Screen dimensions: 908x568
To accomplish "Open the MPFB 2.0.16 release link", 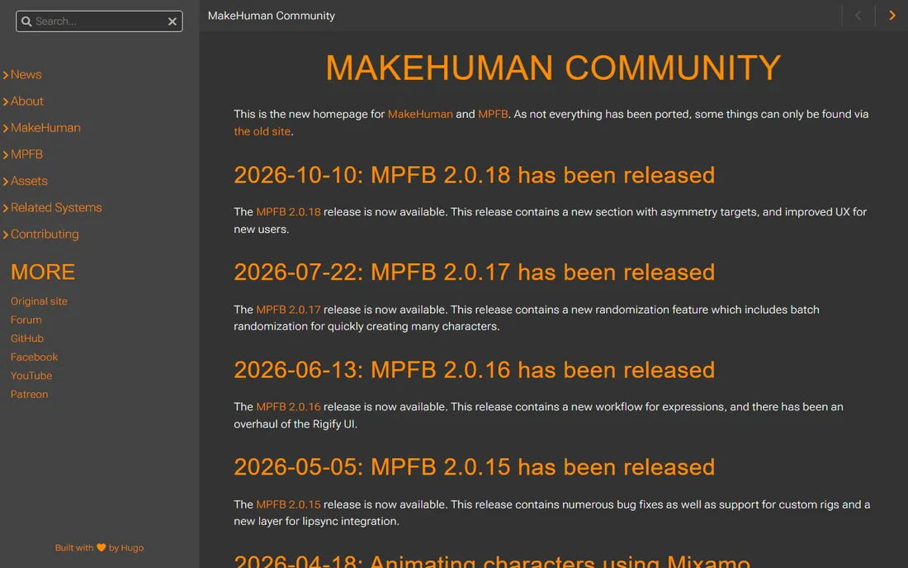I will (x=288, y=407).
